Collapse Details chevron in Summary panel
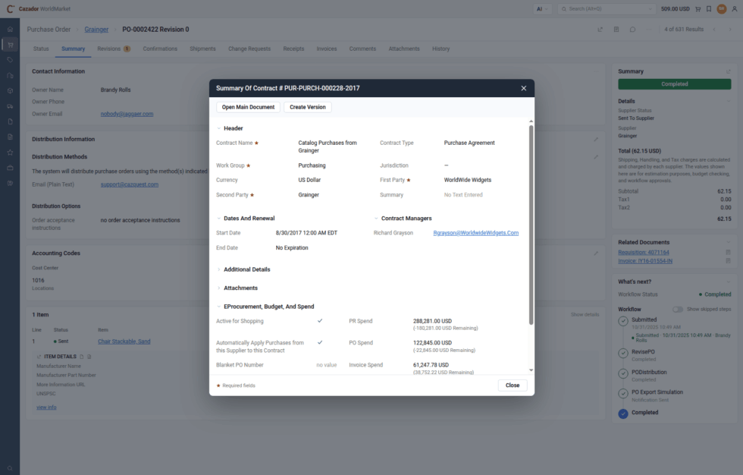This screenshot has height=475, width=743. click(729, 101)
